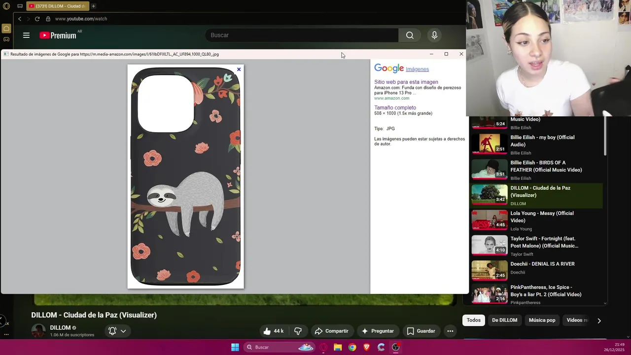Open more actions three-dot menu

(x=450, y=331)
